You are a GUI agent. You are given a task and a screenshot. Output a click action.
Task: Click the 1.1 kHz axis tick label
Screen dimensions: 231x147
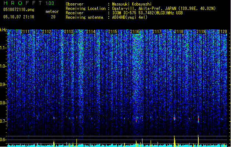point(3,48)
